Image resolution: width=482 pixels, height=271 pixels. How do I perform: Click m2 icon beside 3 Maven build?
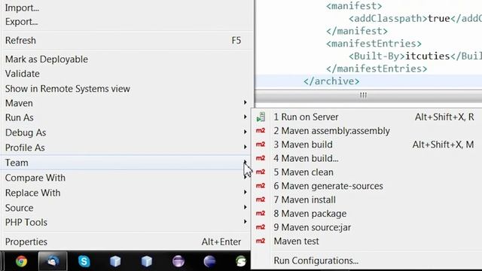tap(261, 145)
